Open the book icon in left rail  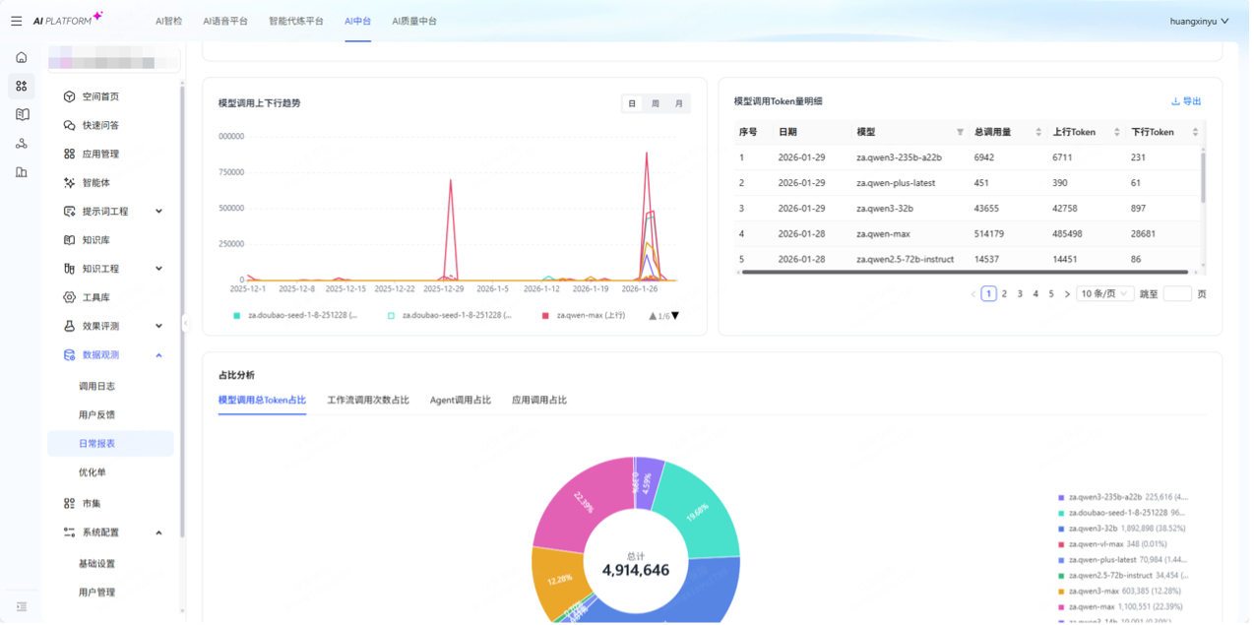click(22, 114)
